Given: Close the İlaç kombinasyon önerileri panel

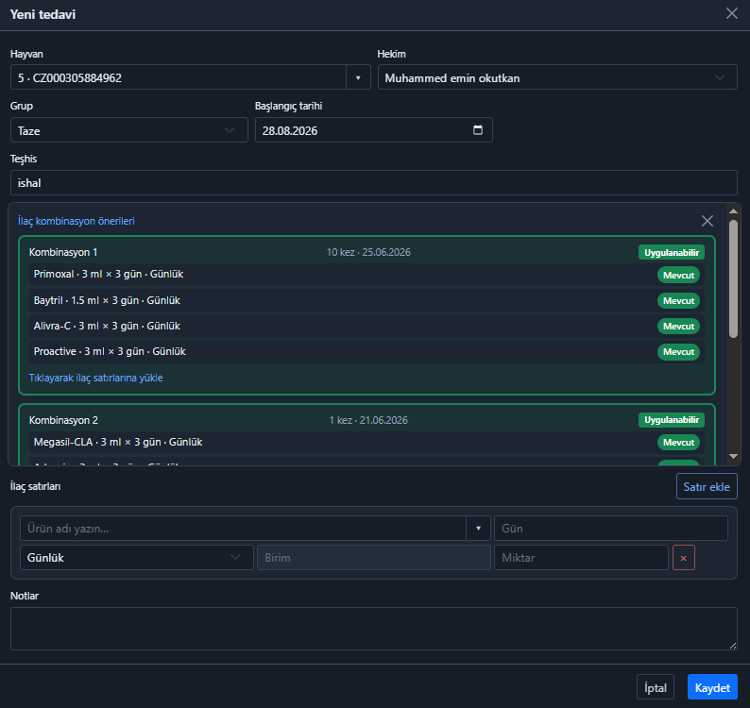Looking at the screenshot, I should click(x=707, y=221).
